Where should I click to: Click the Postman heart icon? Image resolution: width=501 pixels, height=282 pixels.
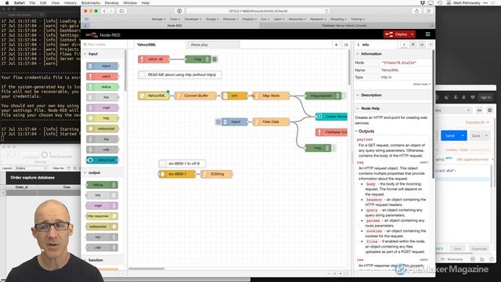(x=472, y=97)
